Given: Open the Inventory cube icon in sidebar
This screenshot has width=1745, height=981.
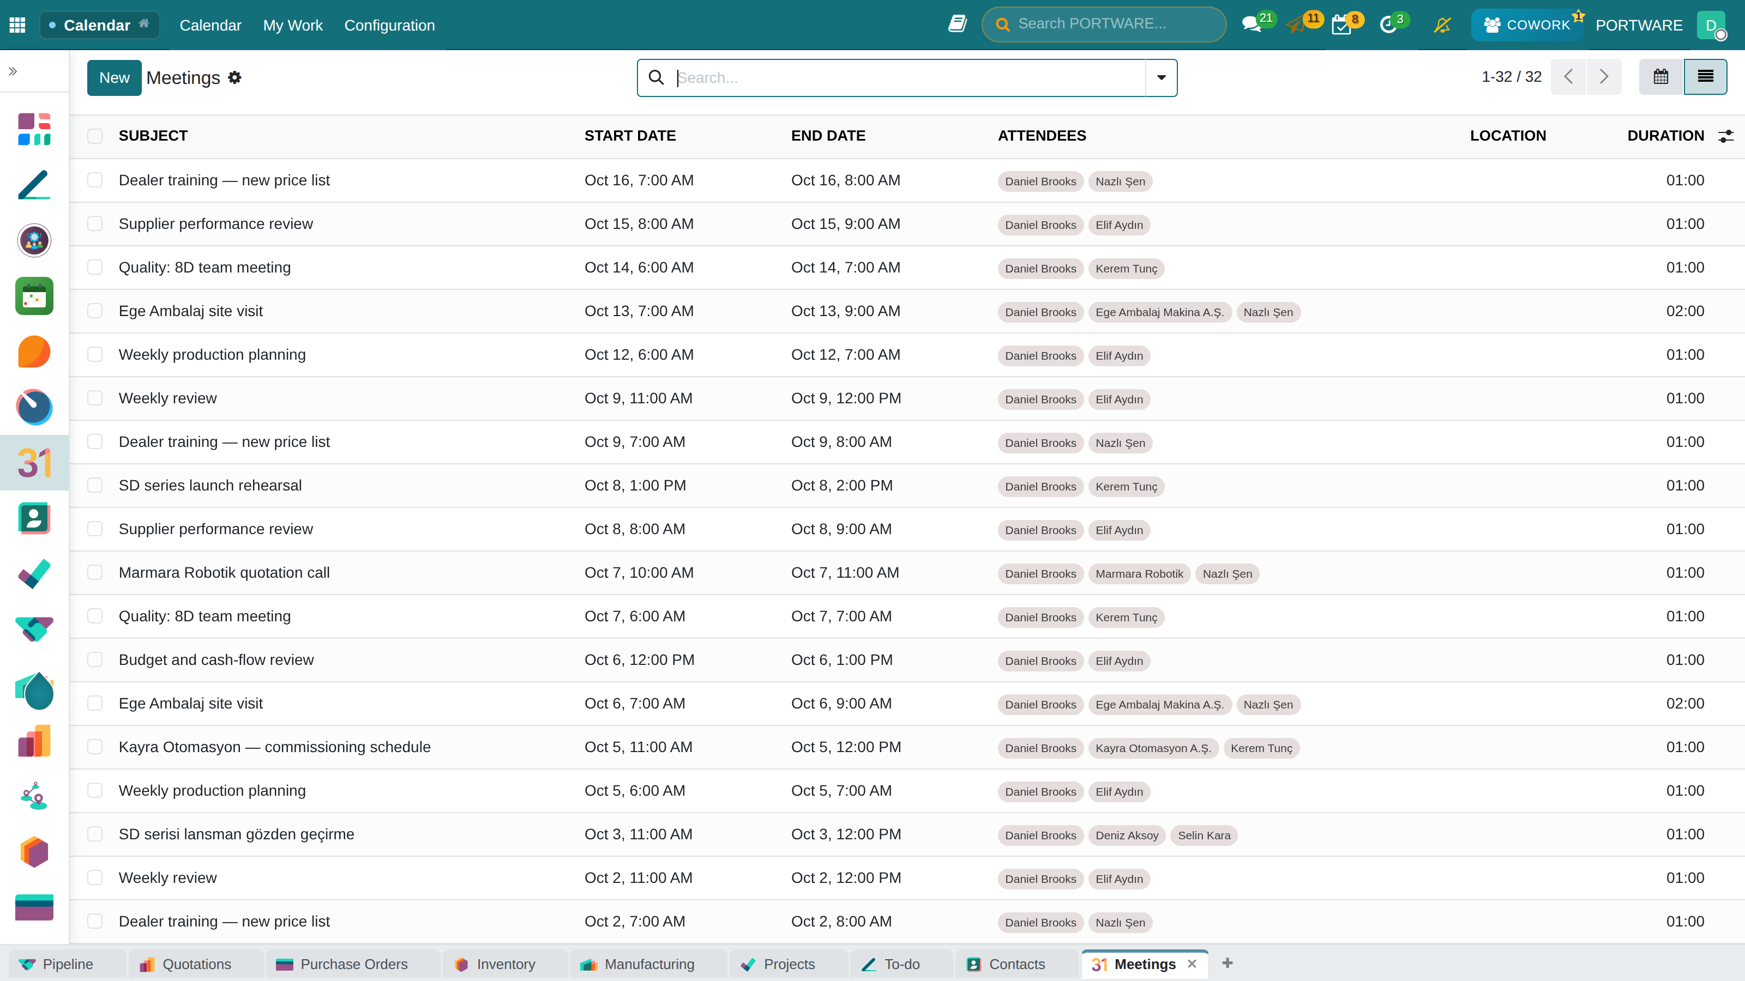Looking at the screenshot, I should coord(34,852).
